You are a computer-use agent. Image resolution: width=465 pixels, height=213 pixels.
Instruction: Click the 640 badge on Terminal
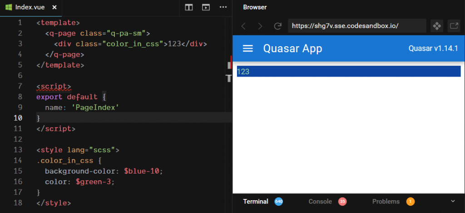278,202
